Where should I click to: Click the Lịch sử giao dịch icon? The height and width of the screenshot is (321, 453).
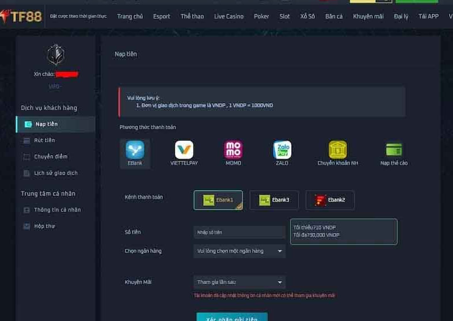click(26, 173)
